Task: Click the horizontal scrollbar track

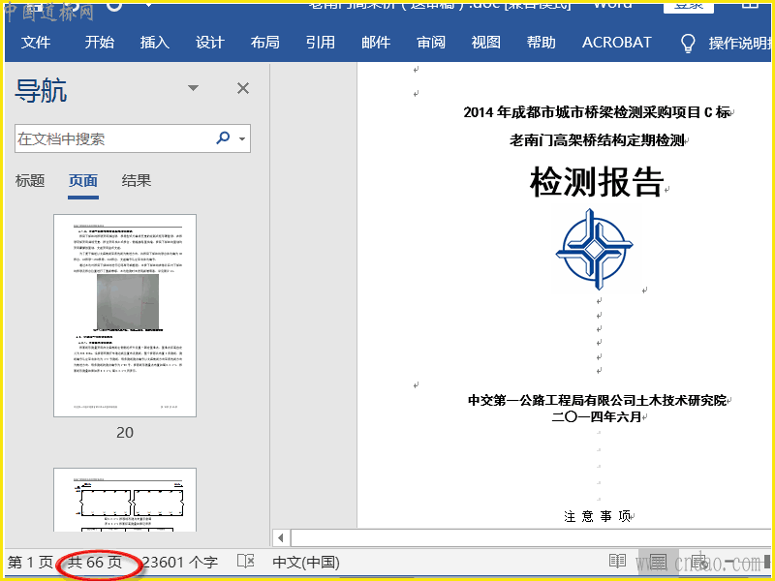Action: click(x=531, y=537)
